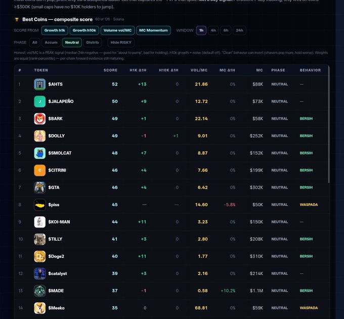Open the $TILLY cat photo icon
This screenshot has height=319, width=344.
(39, 239)
